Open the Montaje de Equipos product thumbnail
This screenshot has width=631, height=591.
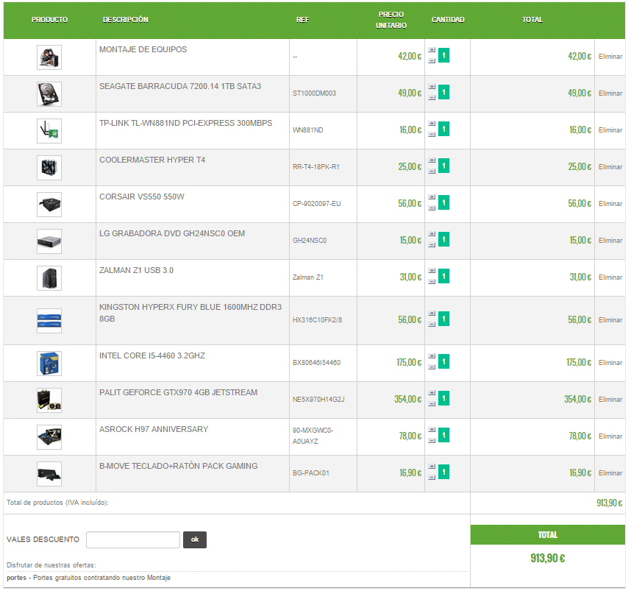point(49,57)
